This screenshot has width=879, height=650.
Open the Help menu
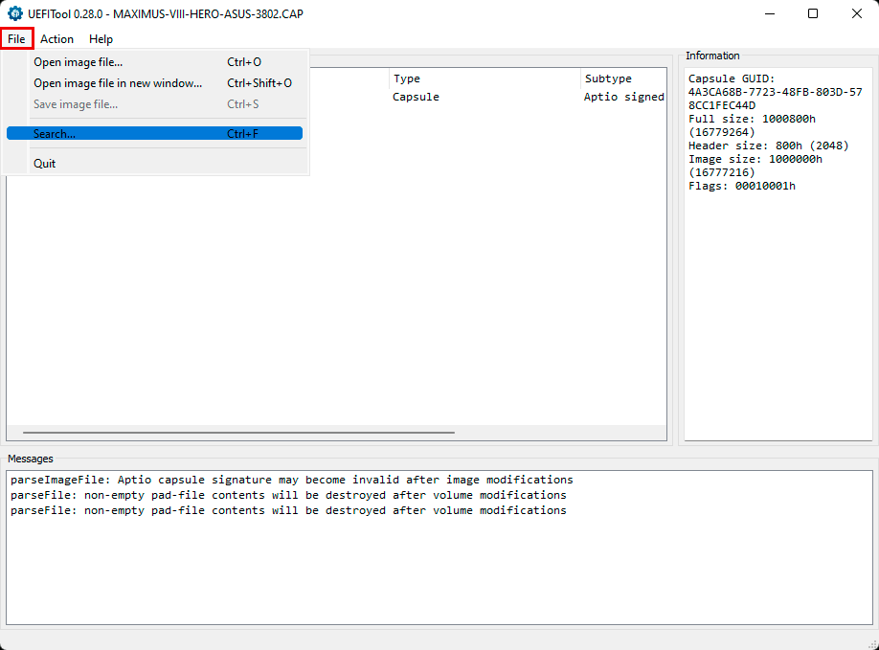pos(101,39)
